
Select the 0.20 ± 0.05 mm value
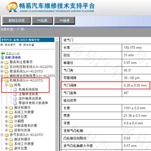tap(135, 85)
